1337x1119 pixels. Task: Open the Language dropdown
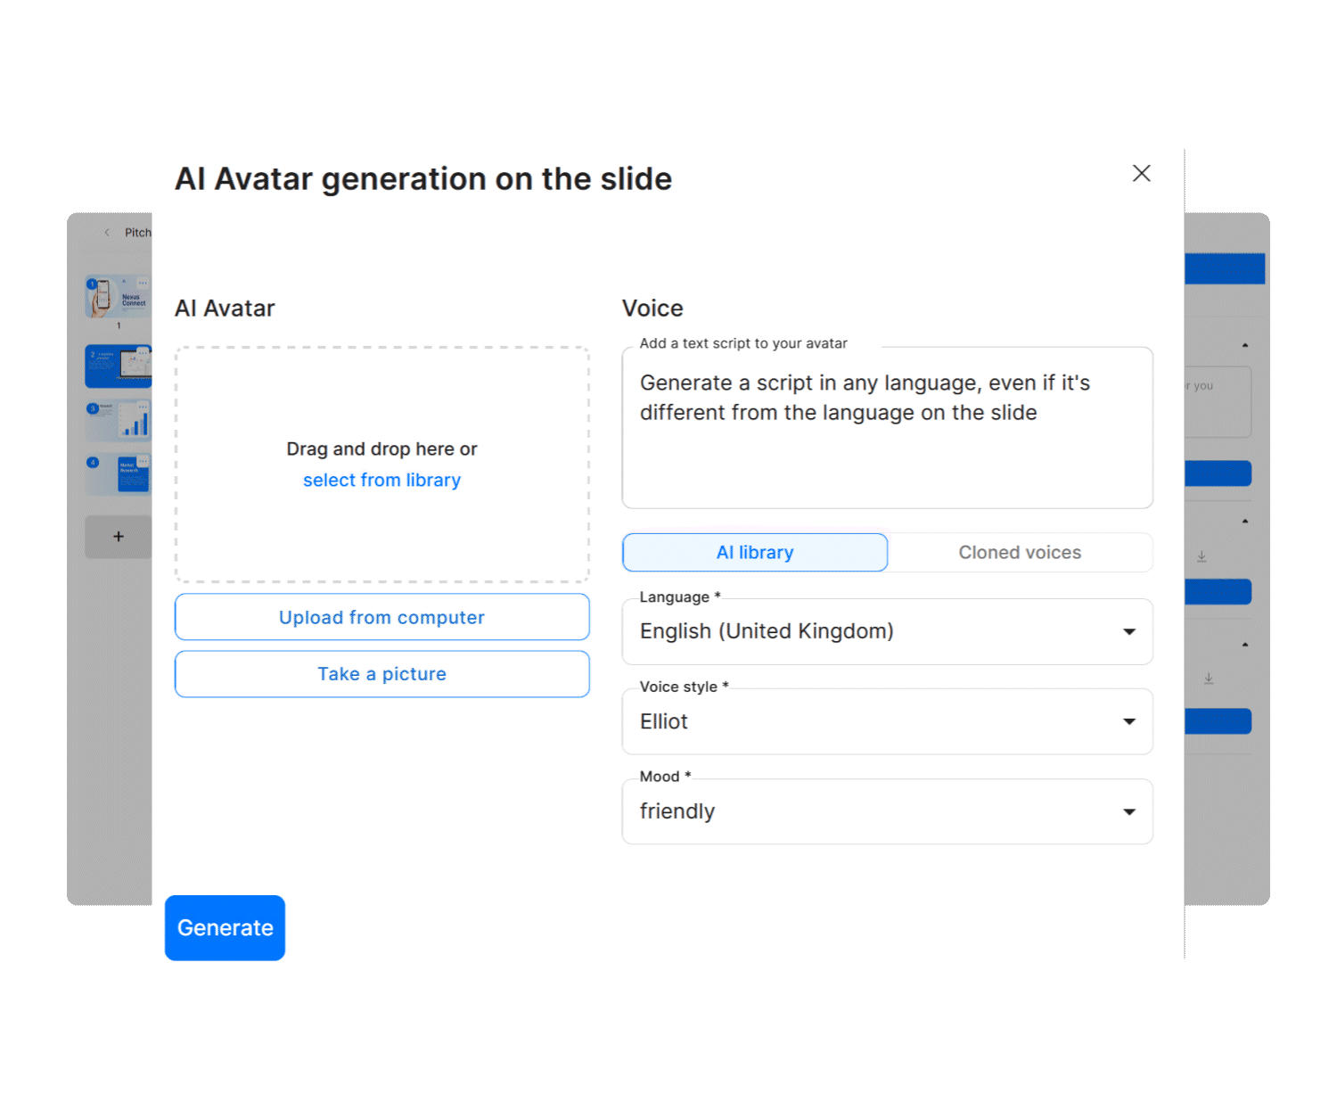(x=887, y=631)
